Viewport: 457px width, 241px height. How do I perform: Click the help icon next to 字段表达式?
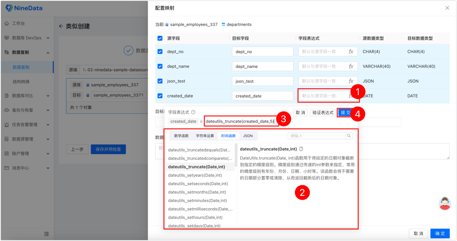click(193, 112)
